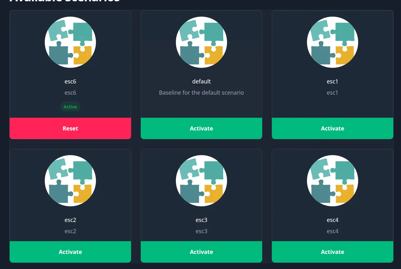Activate the esc3 scenario
The image size is (401, 269).
click(201, 252)
